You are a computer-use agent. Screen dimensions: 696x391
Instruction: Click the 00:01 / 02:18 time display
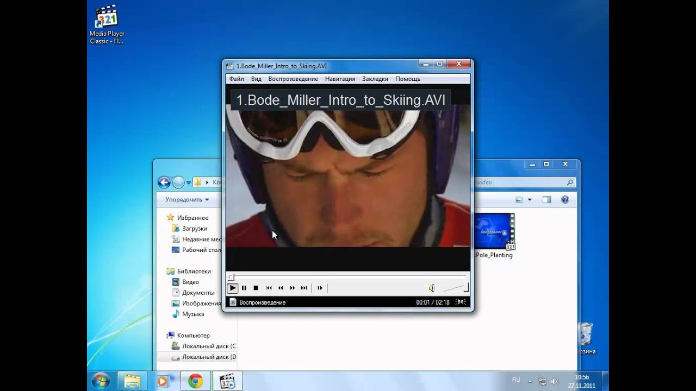[433, 302]
